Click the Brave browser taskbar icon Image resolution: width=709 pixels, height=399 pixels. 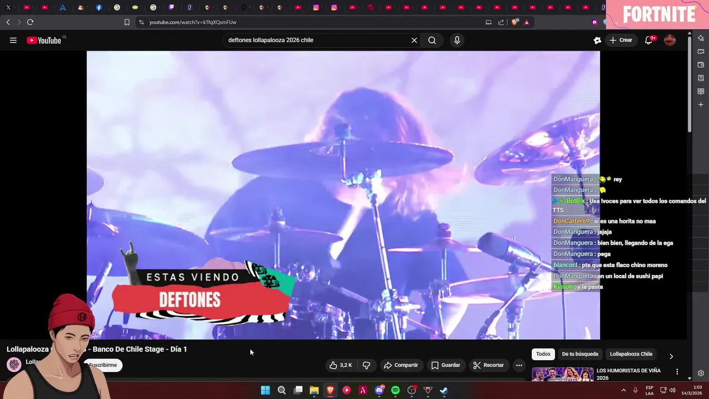330,390
